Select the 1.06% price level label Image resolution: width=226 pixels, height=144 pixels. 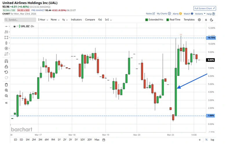tap(211, 115)
